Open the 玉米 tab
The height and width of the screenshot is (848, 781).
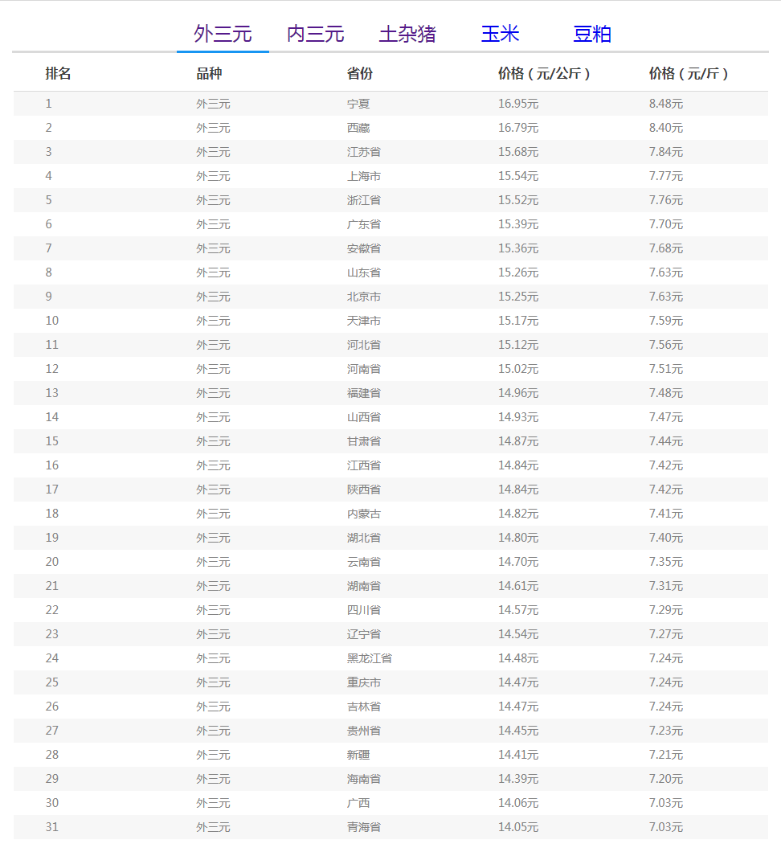pyautogui.click(x=500, y=34)
